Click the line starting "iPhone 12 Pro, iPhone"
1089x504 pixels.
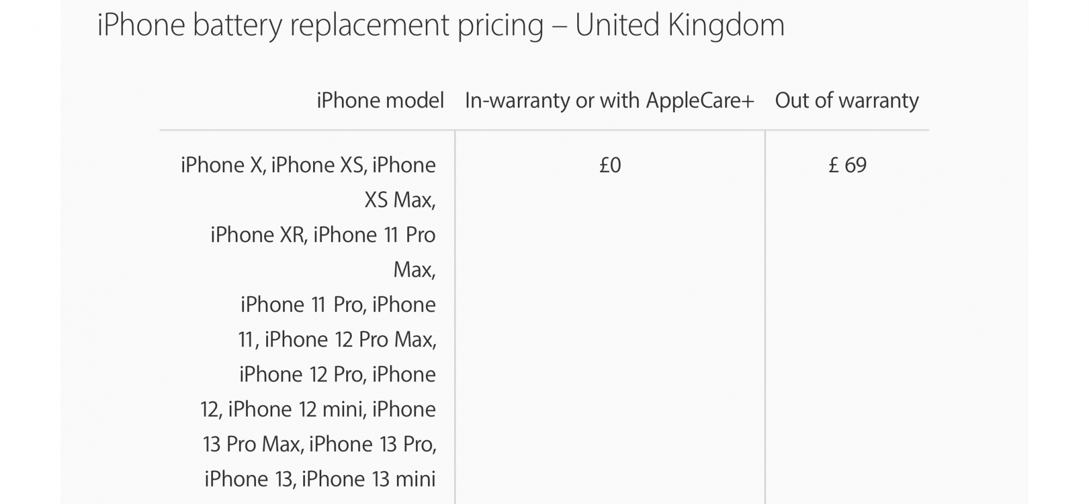click(338, 374)
